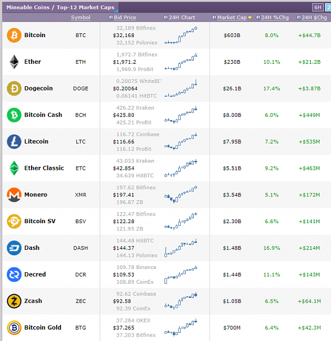Sort by Market Cap column header

tap(232, 17)
